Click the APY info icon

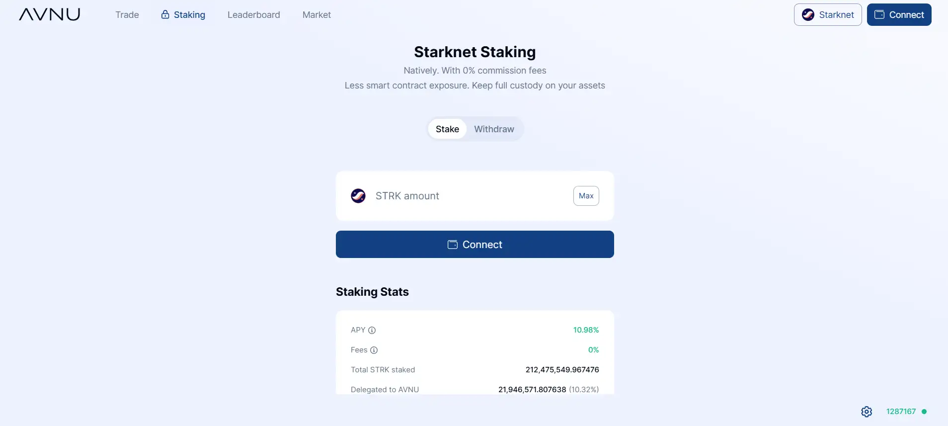(x=372, y=330)
